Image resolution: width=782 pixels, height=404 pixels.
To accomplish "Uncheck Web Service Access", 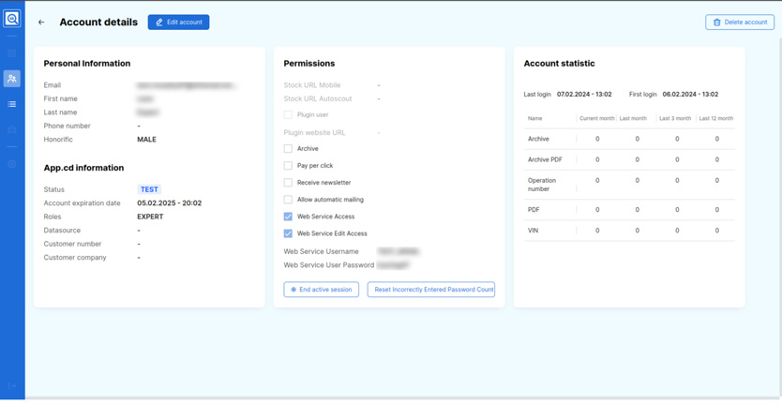I will click(289, 217).
